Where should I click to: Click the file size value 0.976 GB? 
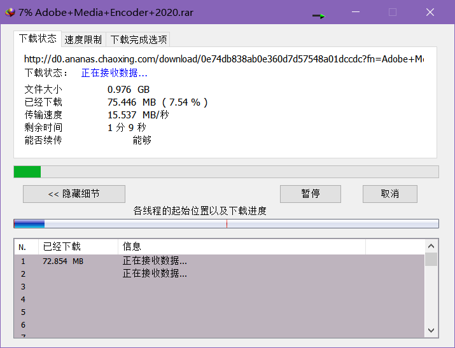click(x=129, y=89)
